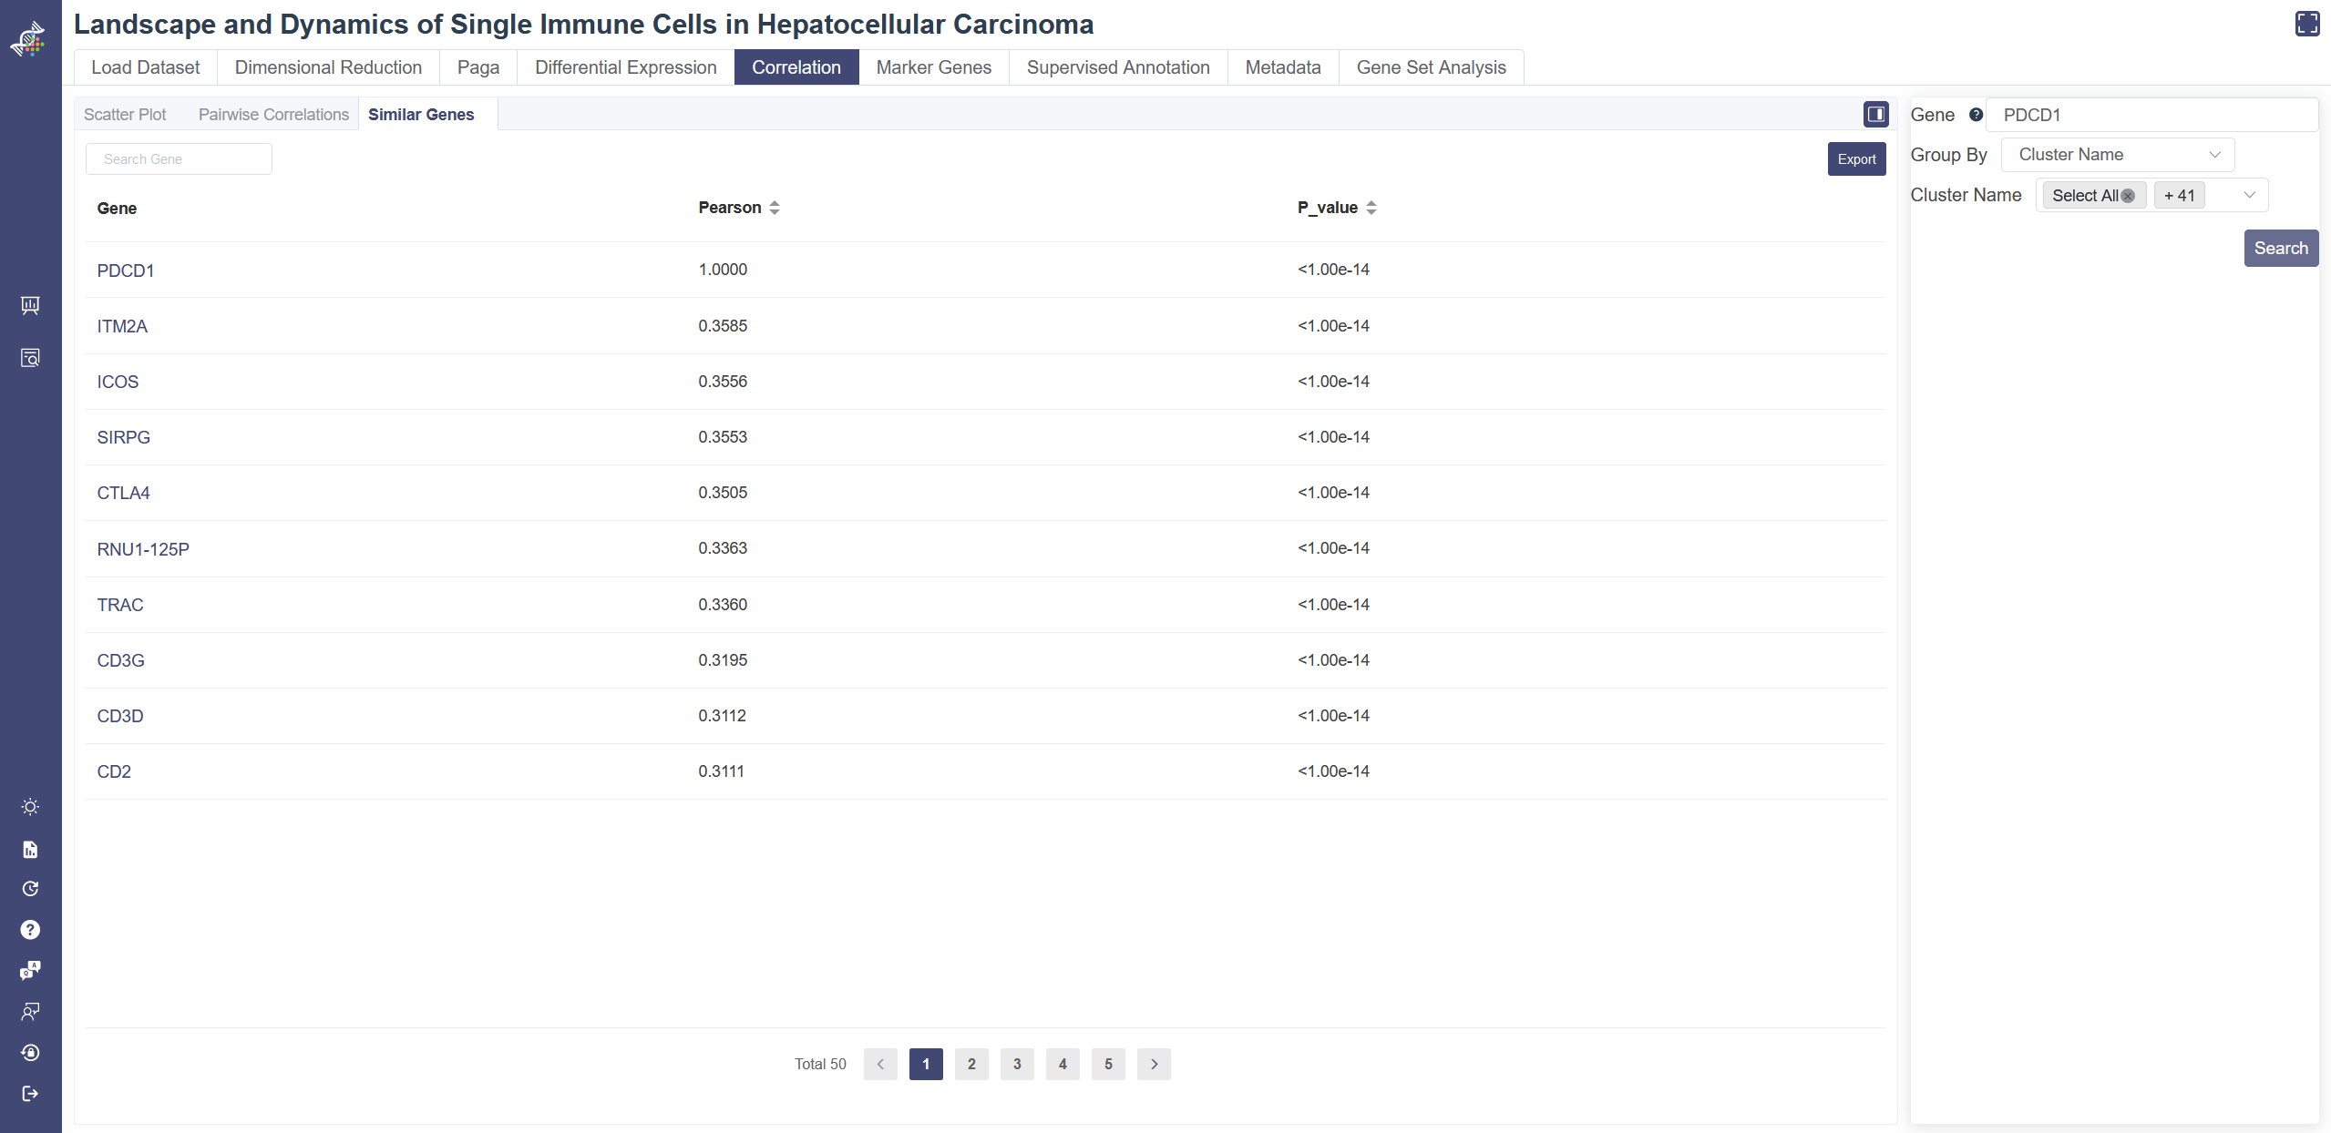
Task: Click the Search Gene input field
Action: 179,159
